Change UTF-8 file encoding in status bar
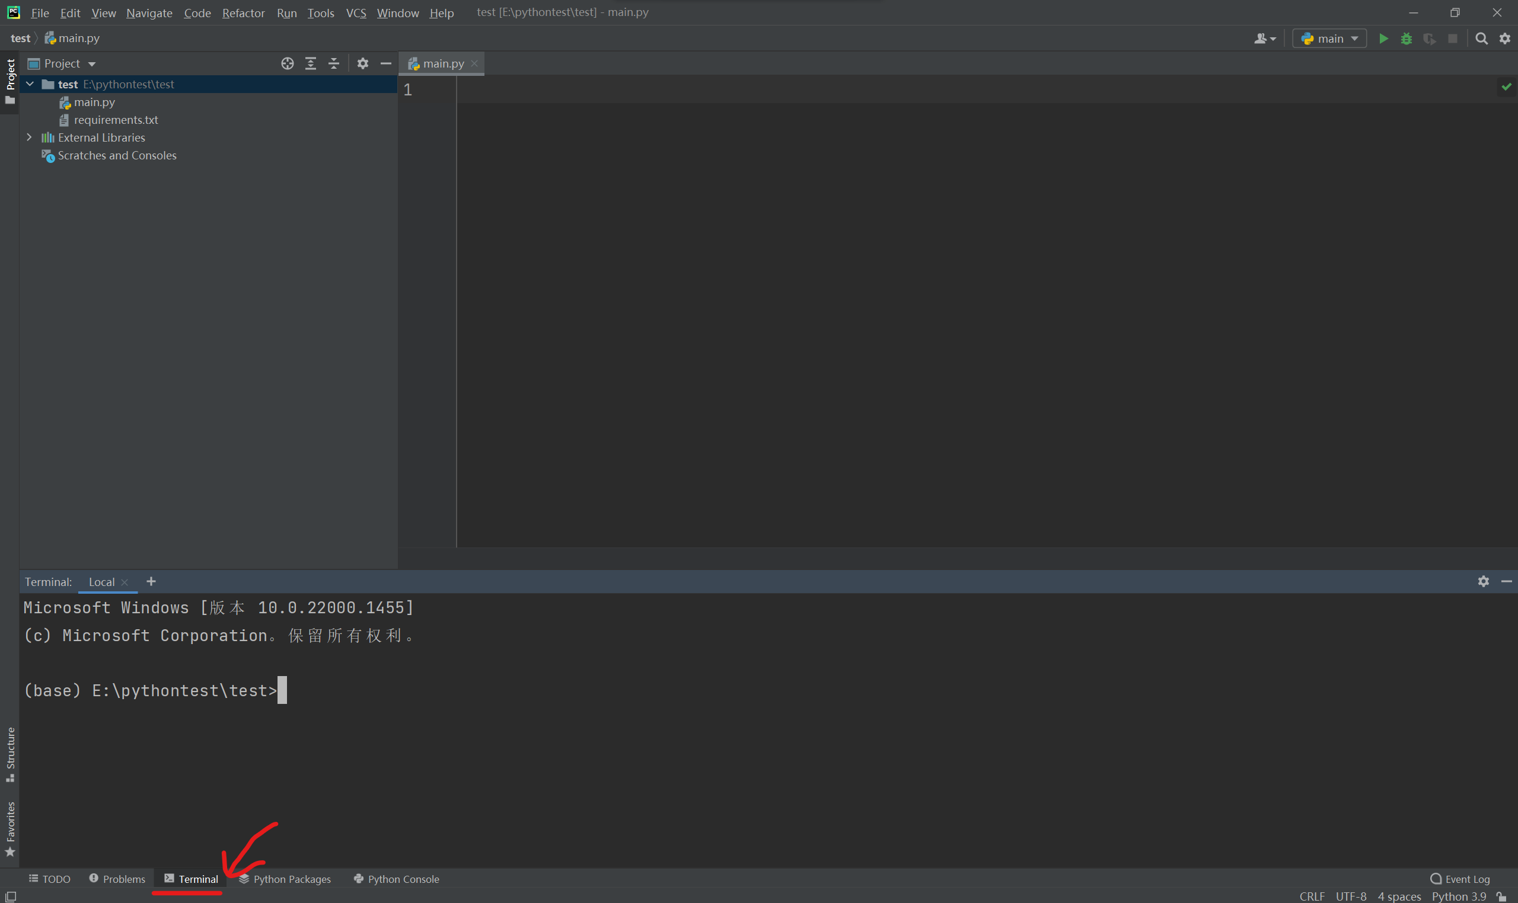 (1351, 896)
